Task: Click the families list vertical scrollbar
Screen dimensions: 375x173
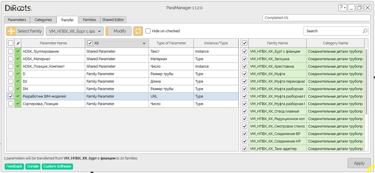Action: point(367,81)
